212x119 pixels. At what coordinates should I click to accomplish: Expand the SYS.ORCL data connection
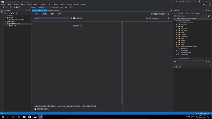point(7,26)
